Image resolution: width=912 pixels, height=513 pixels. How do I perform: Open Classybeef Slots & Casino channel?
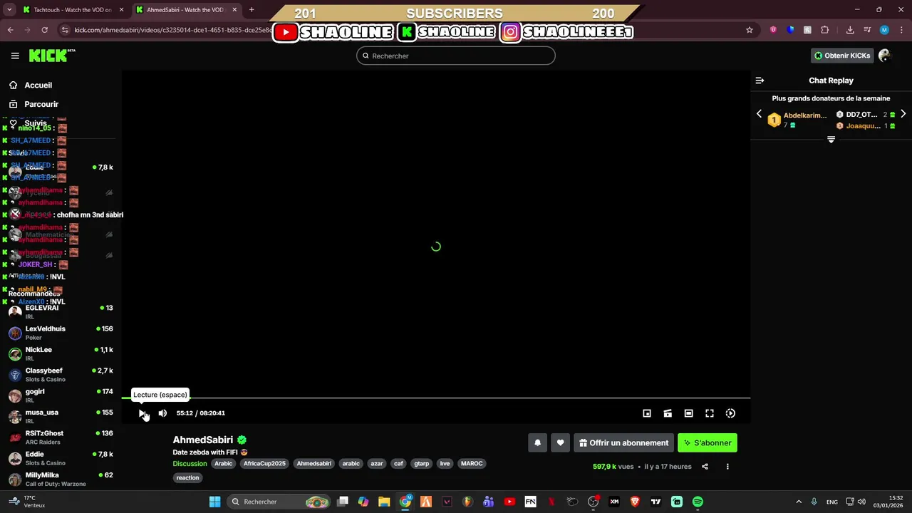[61, 375]
